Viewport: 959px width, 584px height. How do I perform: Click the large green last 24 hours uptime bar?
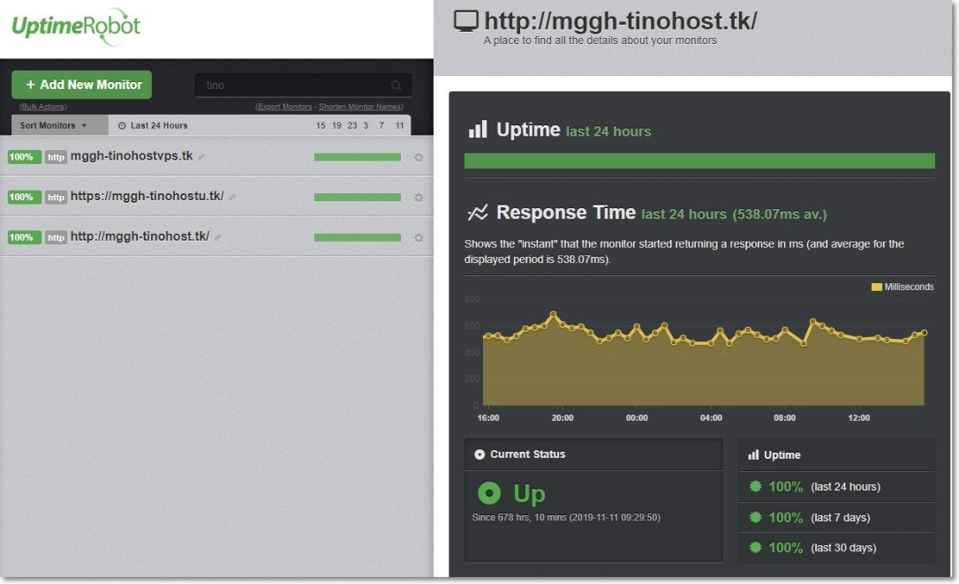[699, 161]
